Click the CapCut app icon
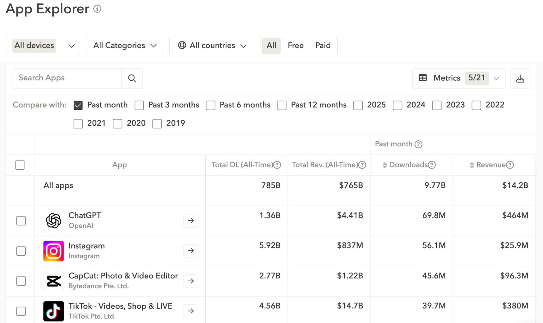543x323 pixels. click(x=53, y=281)
